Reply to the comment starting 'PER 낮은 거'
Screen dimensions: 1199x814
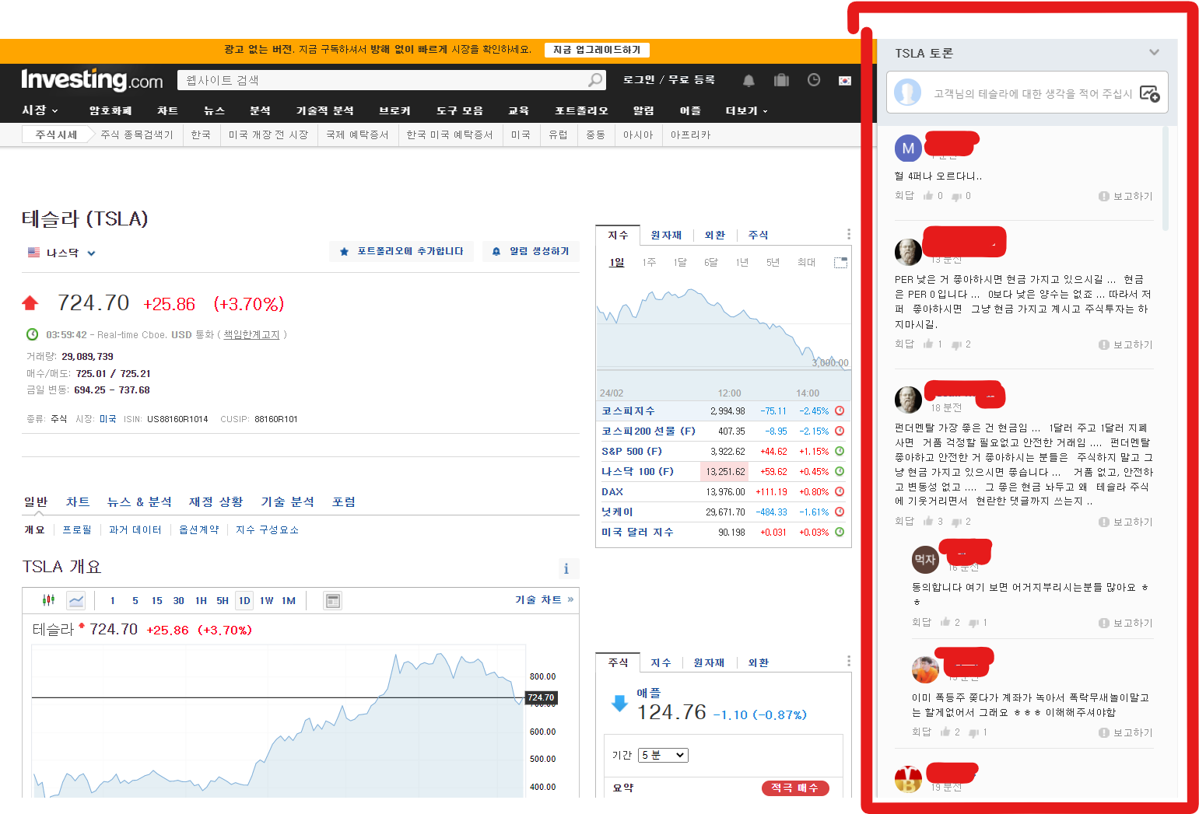(x=904, y=344)
